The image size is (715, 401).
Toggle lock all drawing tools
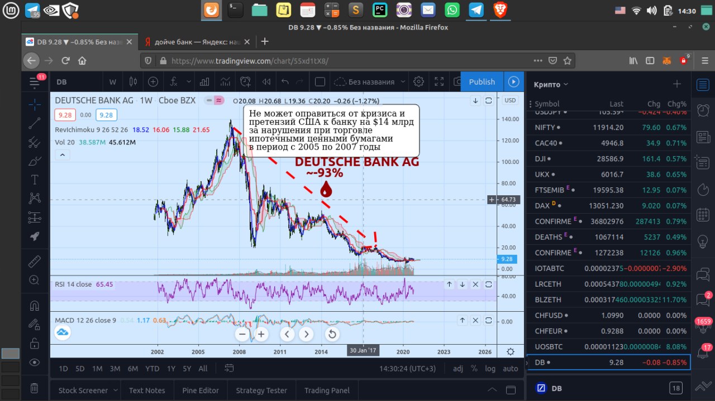(35, 342)
